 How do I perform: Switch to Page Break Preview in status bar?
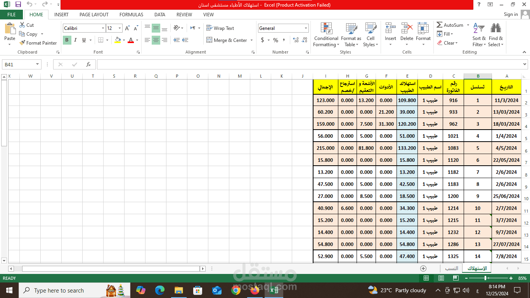456,278
